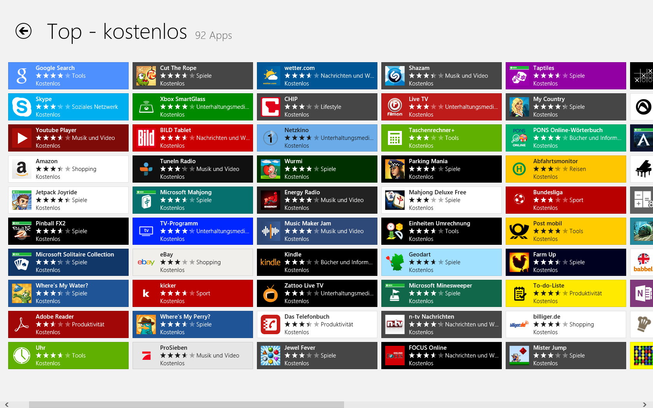The image size is (653, 408).
Task: Open the Post mobil horn icon
Action: click(x=519, y=231)
